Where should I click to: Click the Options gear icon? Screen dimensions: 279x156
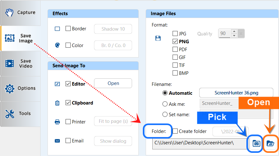[10, 88]
